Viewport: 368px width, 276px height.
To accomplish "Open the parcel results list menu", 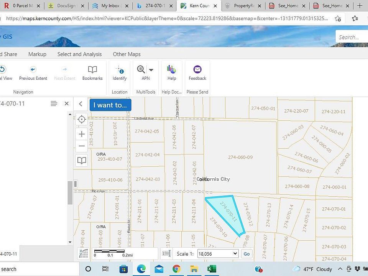I will coord(54,103).
